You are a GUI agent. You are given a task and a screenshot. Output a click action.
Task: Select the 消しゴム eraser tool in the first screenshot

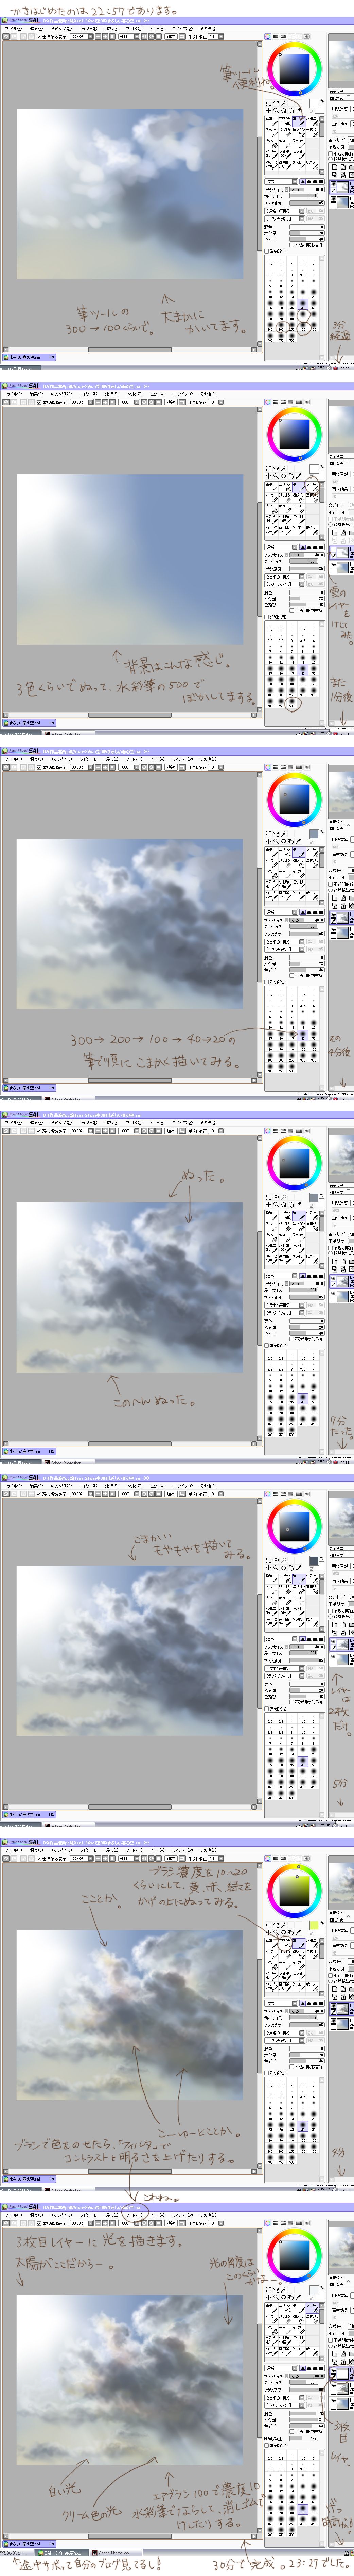pos(285,133)
